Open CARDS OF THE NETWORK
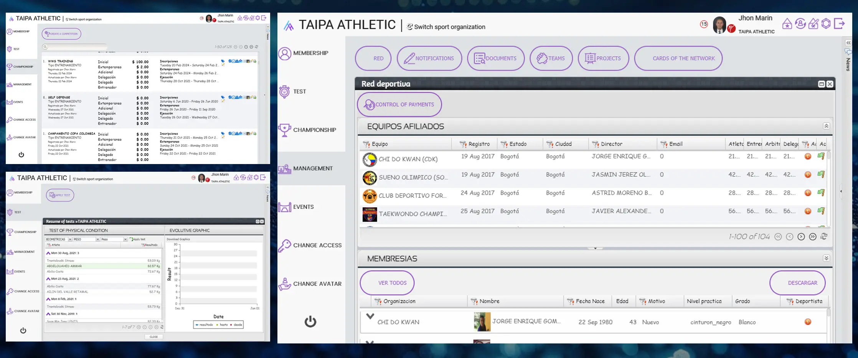The height and width of the screenshot is (358, 858). (678, 58)
